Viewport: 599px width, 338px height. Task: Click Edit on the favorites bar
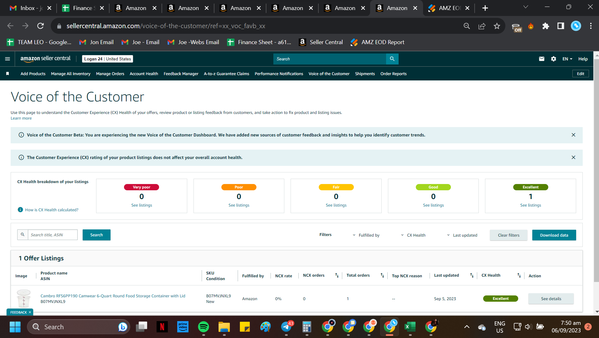point(581,74)
